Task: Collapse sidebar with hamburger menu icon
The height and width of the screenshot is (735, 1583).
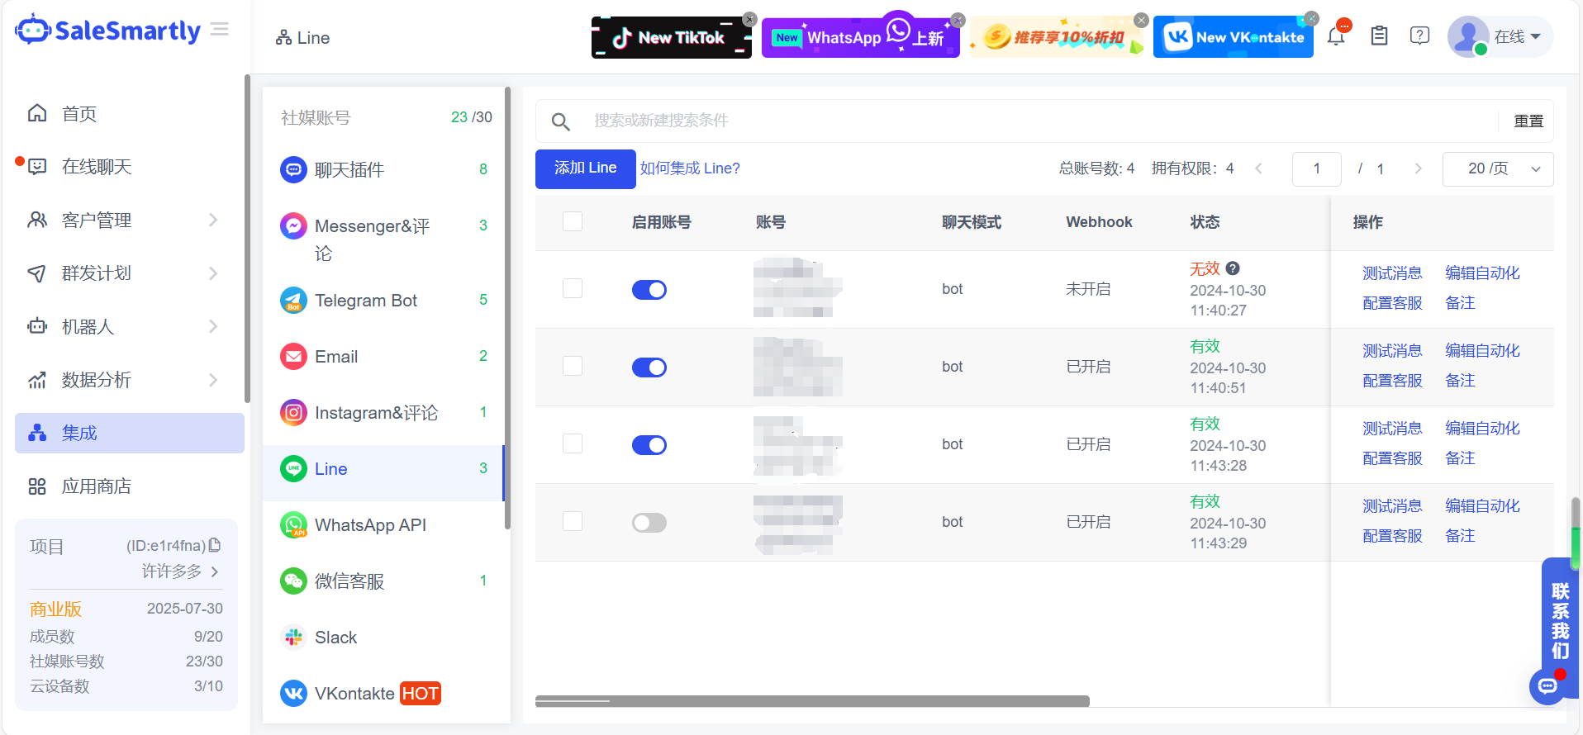Action: coord(220,30)
